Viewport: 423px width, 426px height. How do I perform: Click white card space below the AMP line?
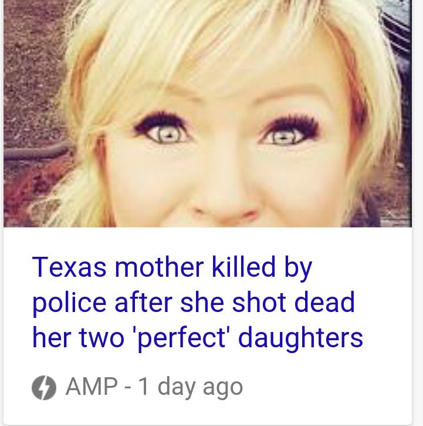pos(208,413)
